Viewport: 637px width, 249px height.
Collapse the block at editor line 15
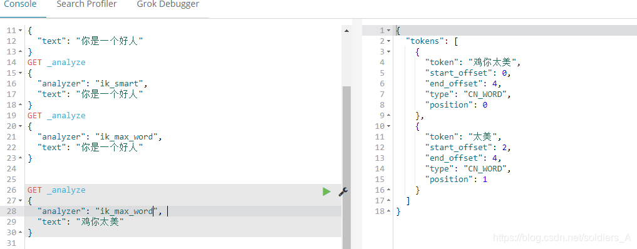tap(21, 73)
